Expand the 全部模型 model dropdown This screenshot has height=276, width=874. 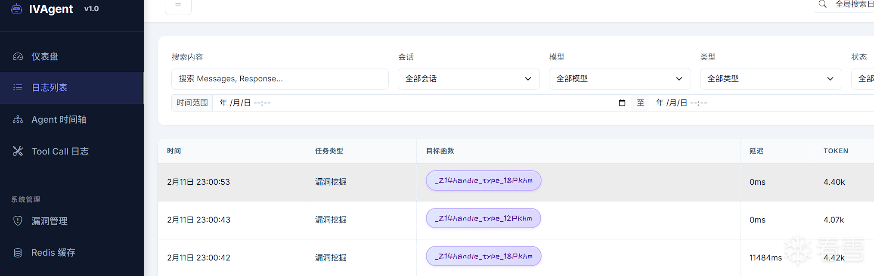[x=620, y=79]
